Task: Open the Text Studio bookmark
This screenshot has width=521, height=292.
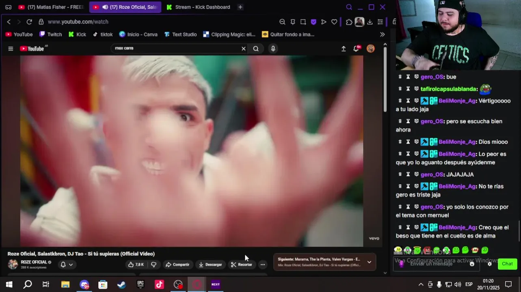Action: [180, 34]
